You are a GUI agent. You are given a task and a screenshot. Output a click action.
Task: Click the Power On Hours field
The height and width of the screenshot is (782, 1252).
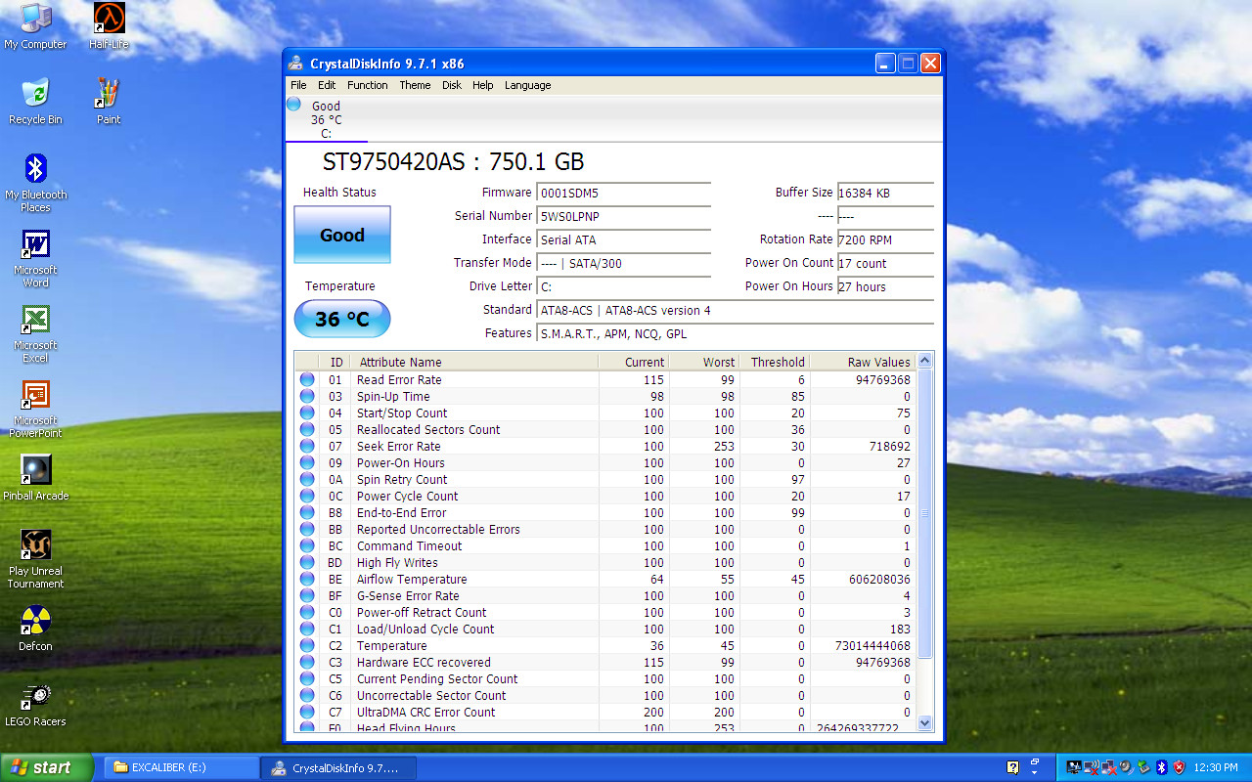point(885,286)
